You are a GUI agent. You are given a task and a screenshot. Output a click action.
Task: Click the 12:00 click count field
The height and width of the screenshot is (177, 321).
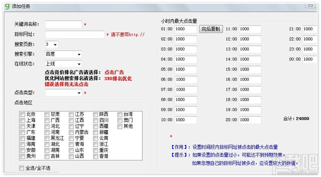250,39
